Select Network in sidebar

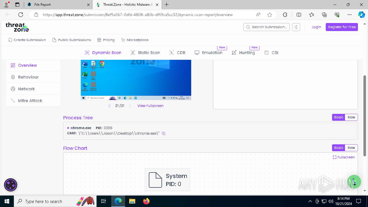pos(33,89)
